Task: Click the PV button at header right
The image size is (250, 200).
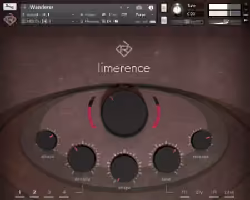Action: click(246, 21)
